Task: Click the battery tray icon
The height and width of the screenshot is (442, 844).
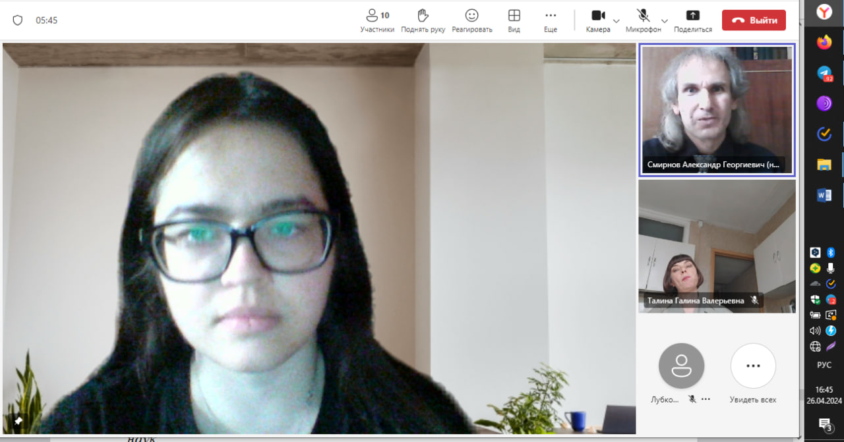Action: click(816, 316)
